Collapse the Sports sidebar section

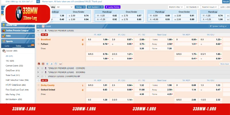pos(33,41)
